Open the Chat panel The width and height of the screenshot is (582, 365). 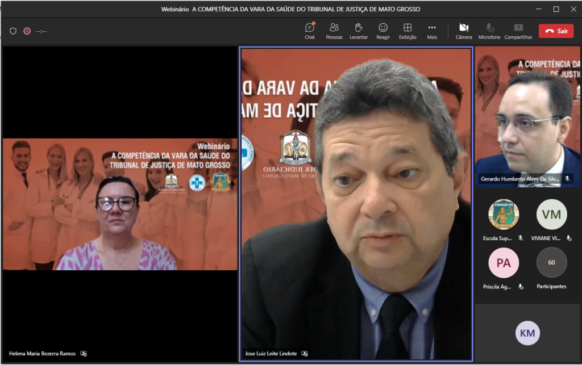[x=309, y=31]
